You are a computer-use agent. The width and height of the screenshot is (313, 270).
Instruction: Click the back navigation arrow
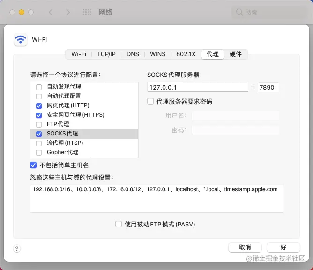click(51, 12)
